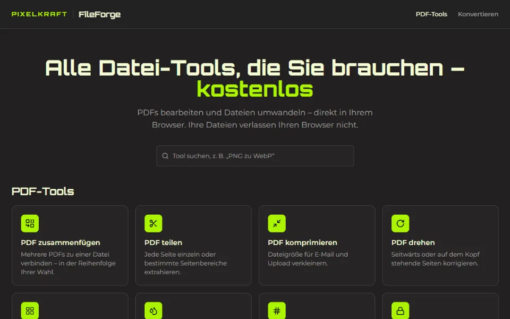The height and width of the screenshot is (319, 510).
Task: Open the PDF teilen card title
Action: 163,242
